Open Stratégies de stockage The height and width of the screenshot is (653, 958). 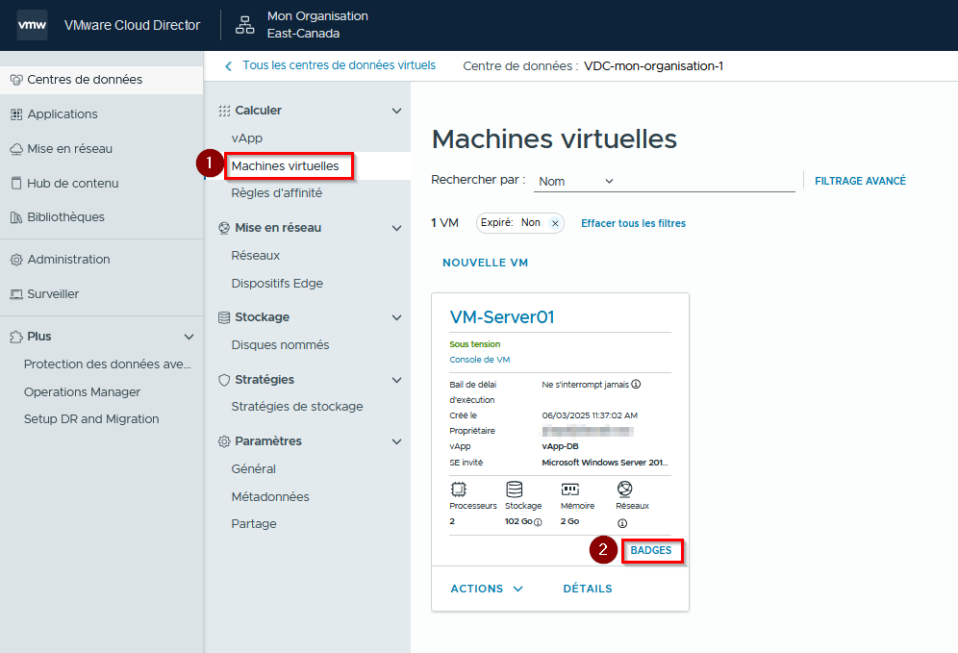297,407
